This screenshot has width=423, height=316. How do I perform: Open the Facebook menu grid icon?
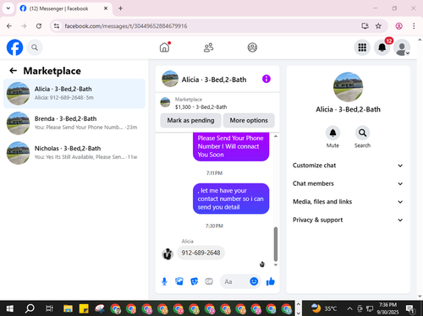coord(362,47)
